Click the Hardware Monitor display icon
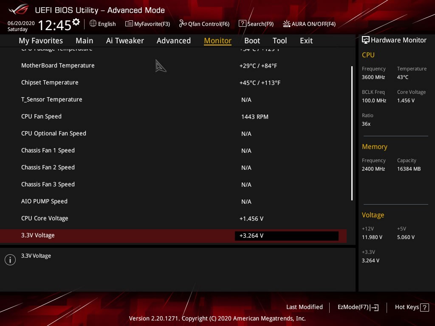This screenshot has height=326, width=435. click(x=366, y=40)
